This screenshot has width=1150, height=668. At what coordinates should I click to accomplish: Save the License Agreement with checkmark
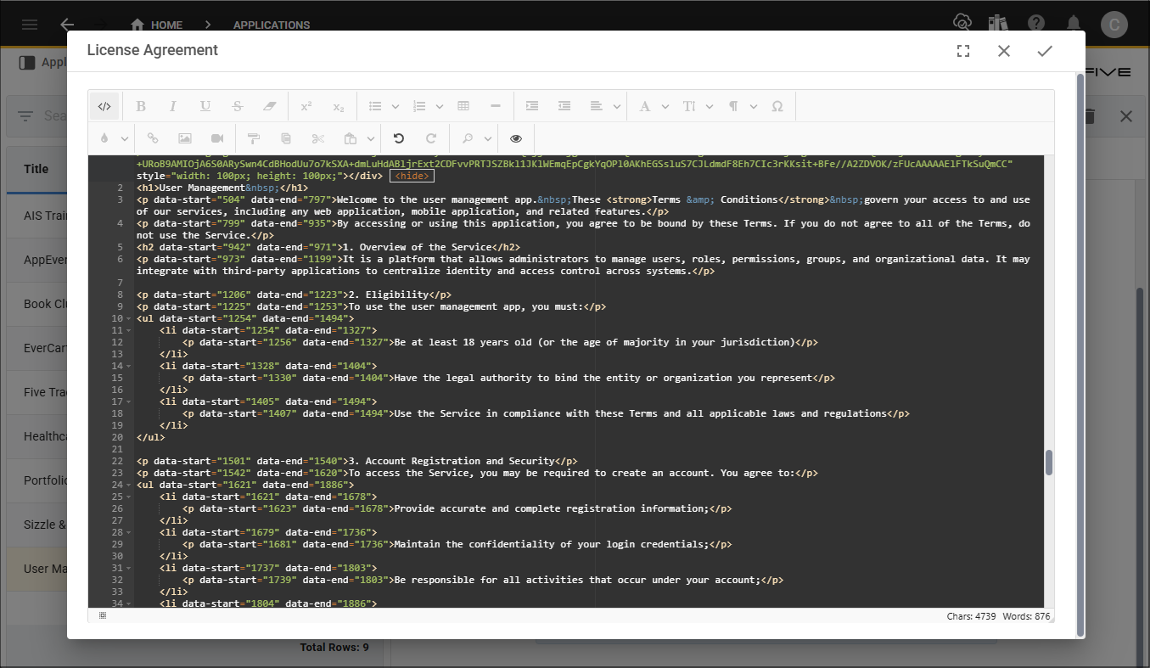[x=1044, y=51]
